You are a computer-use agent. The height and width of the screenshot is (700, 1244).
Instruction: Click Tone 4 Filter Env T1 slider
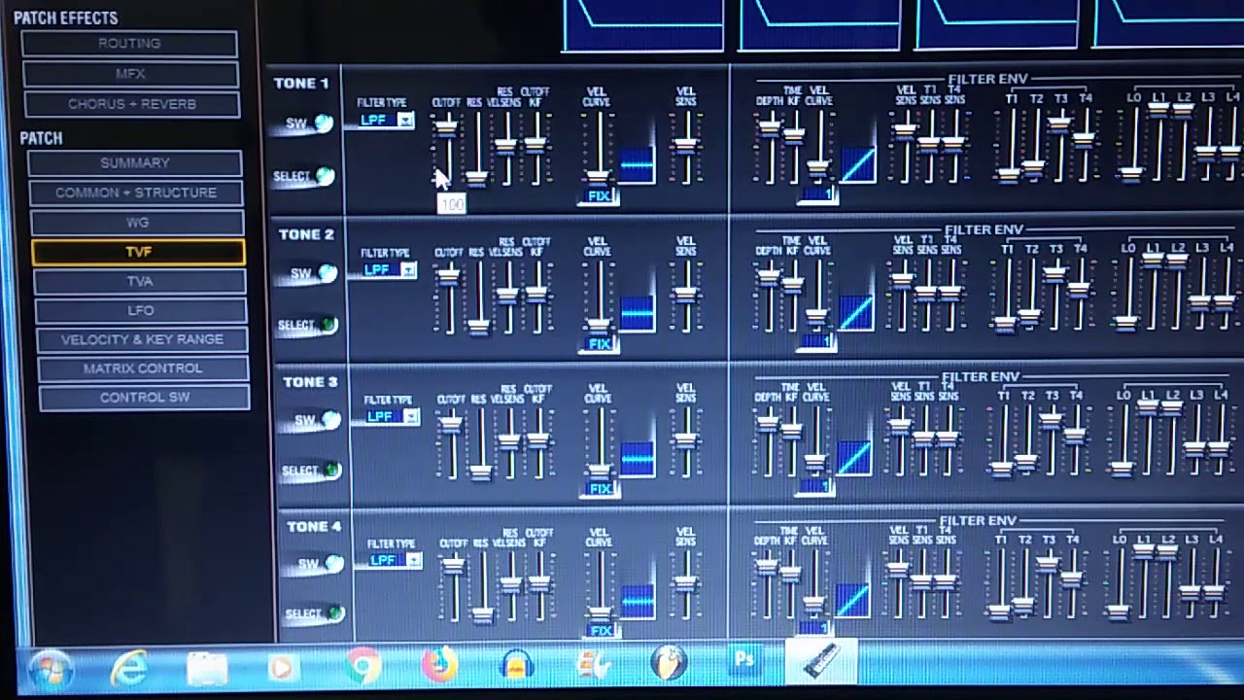999,612
